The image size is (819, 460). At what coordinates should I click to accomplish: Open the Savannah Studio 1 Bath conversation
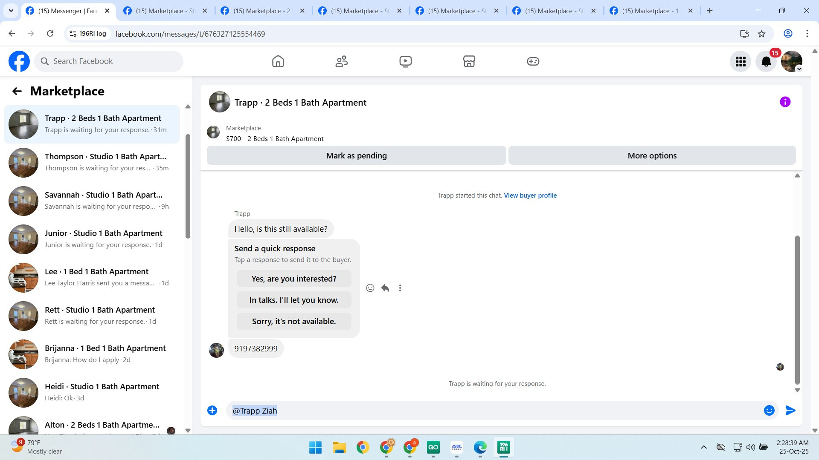tap(92, 201)
